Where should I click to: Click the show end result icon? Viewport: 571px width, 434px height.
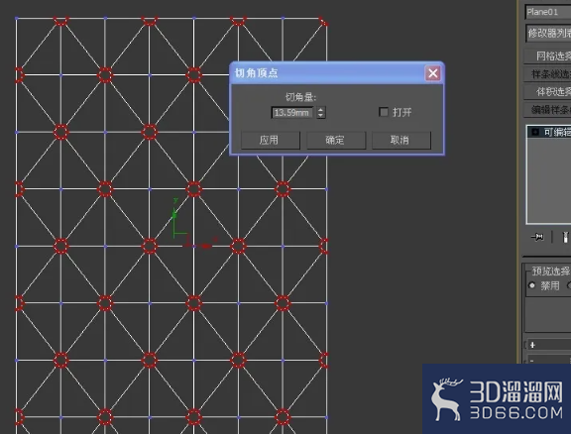(565, 238)
